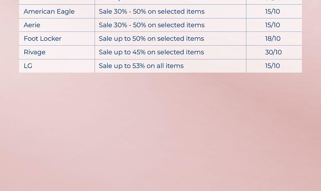Screen dimensions: 321x191
Task: Select the Aerie sale offer description
Action: pos(152,25)
